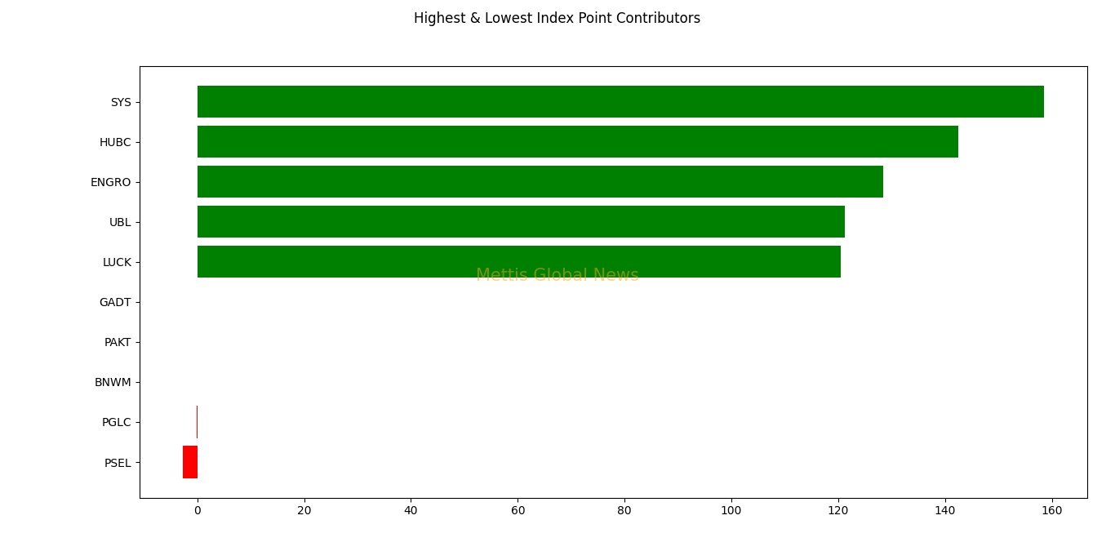Click the green ENGRO bar
Image resolution: width=1115 pixels, height=551 pixels.
[x=540, y=181]
